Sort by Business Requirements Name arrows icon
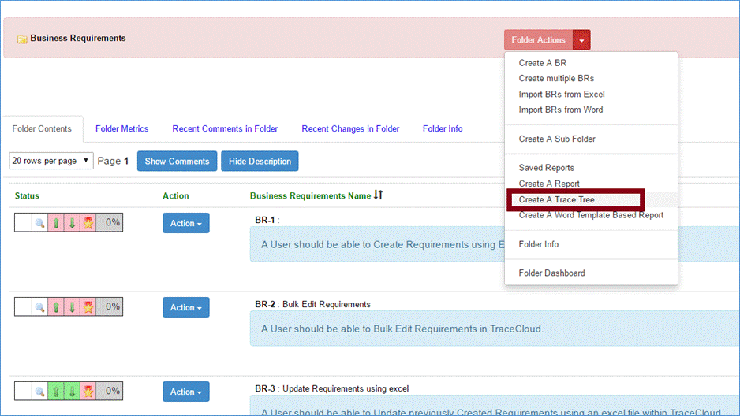740x416 pixels. [x=378, y=195]
